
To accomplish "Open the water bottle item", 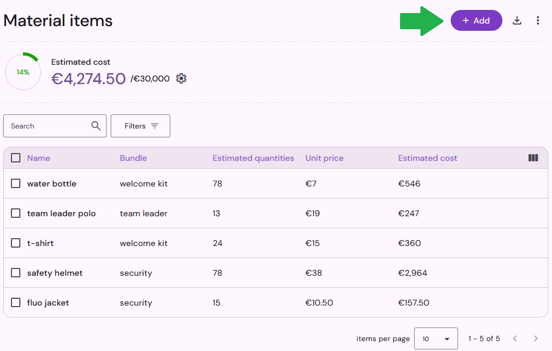I will coord(52,183).
